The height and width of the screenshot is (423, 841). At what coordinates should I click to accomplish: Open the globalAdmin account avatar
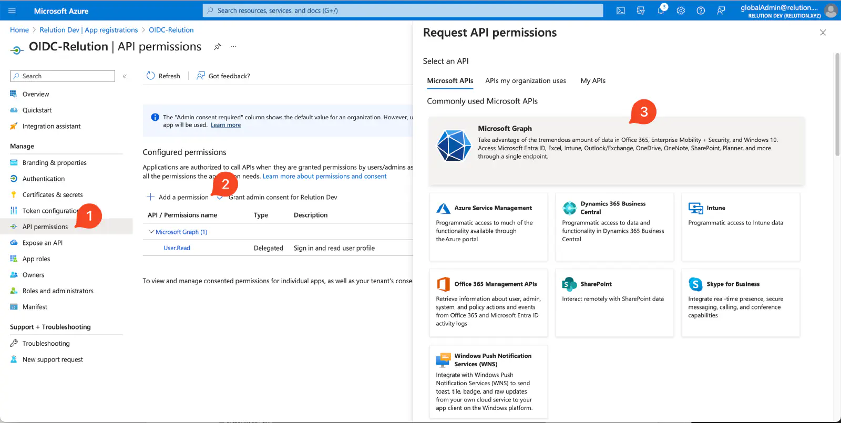pyautogui.click(x=830, y=11)
